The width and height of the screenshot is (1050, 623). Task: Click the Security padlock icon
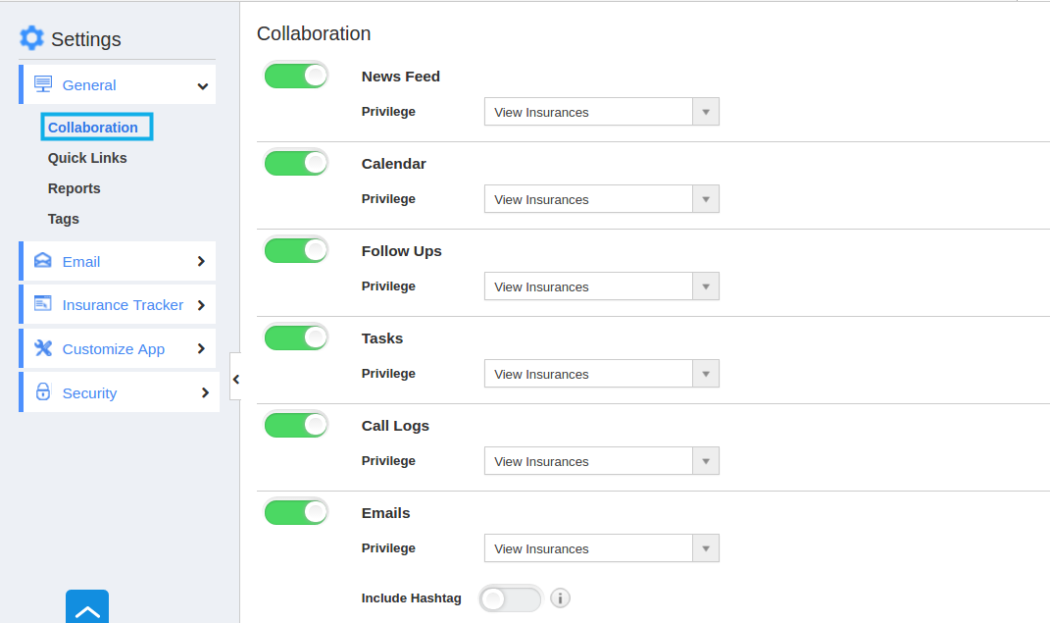point(43,391)
